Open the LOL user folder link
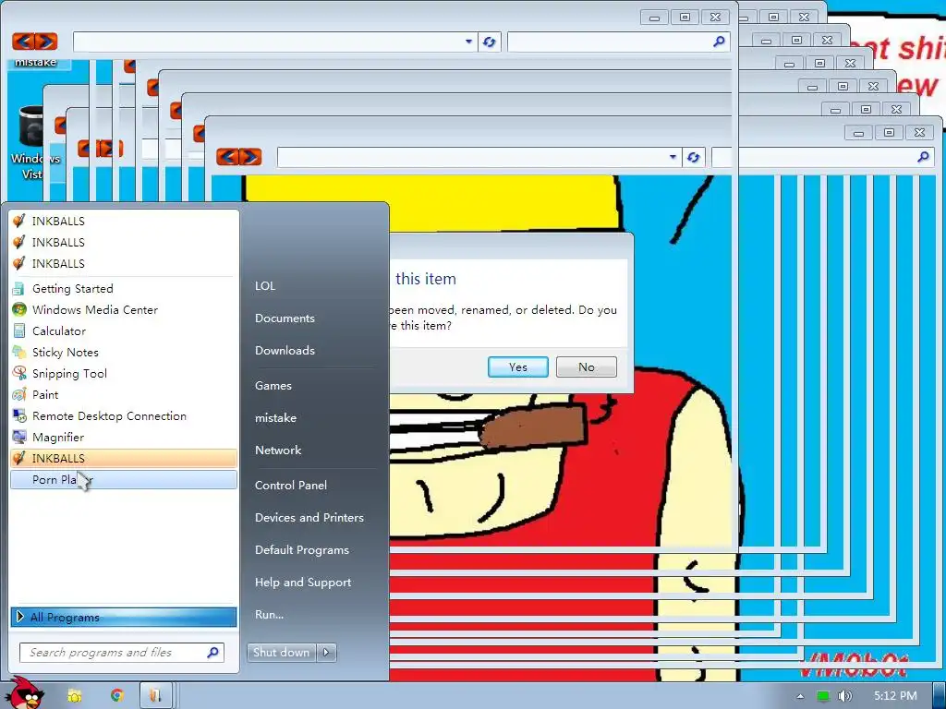Viewport: 946px width, 709px height. (x=265, y=286)
